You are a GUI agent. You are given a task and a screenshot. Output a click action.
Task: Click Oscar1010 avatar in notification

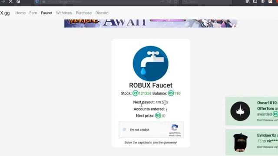click(x=240, y=111)
